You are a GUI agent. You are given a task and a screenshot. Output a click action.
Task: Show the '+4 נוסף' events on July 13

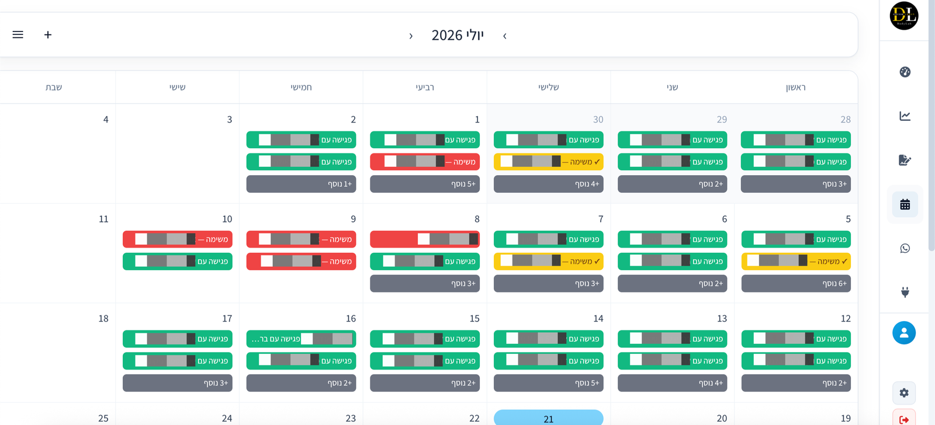pyautogui.click(x=672, y=383)
